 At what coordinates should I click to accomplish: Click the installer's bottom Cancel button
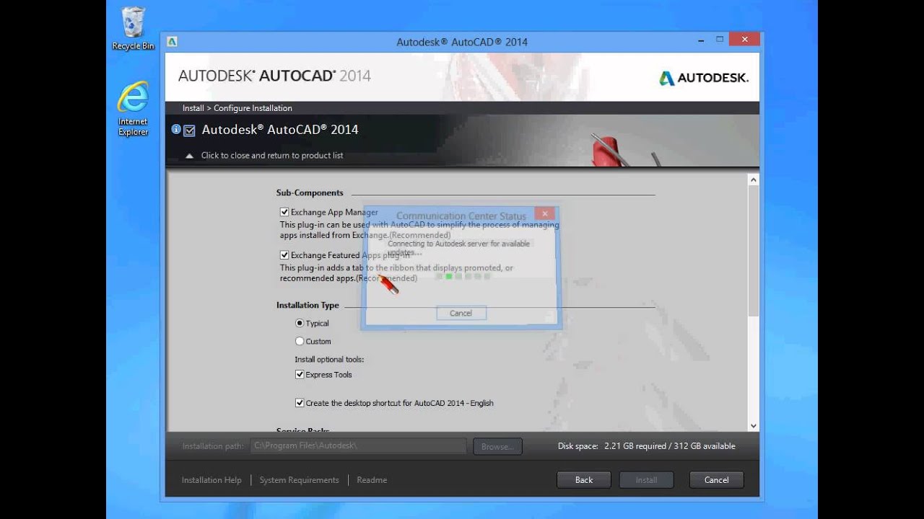tap(716, 480)
